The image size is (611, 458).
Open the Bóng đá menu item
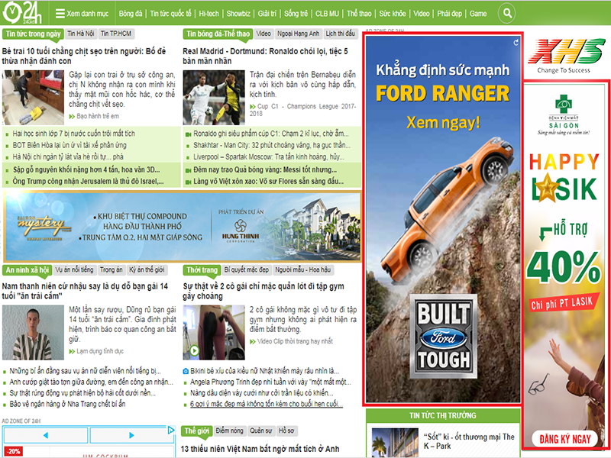[131, 14]
